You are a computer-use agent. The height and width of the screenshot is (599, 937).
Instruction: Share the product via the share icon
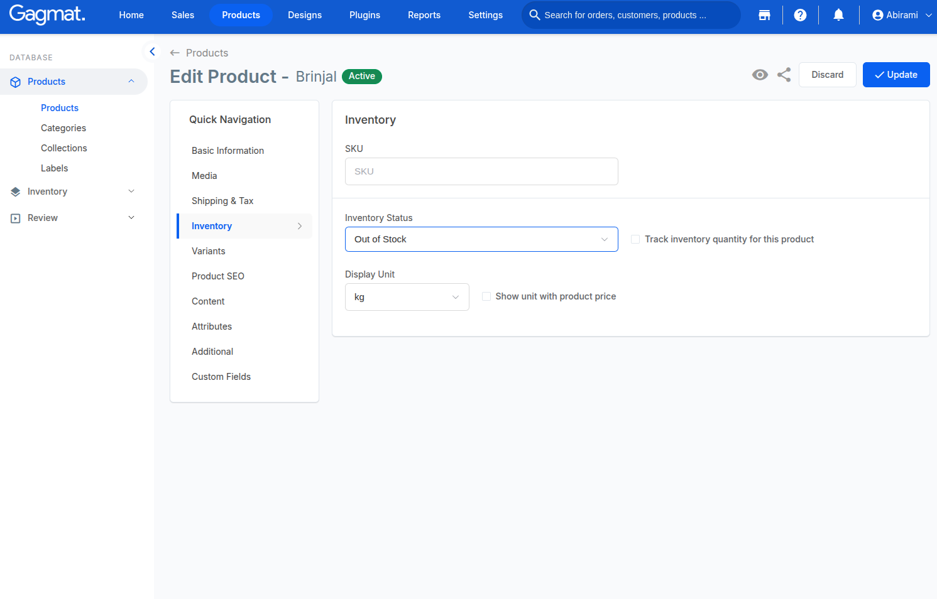(x=784, y=75)
